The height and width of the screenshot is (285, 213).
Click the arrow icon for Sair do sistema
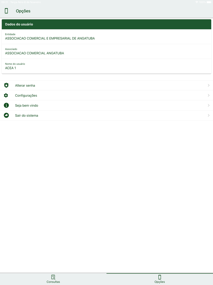tap(6, 115)
